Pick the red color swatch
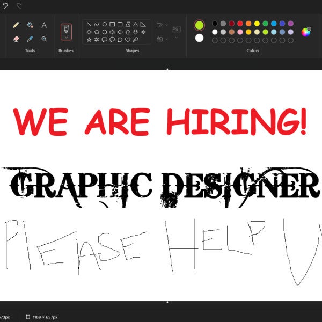 click(x=240, y=24)
